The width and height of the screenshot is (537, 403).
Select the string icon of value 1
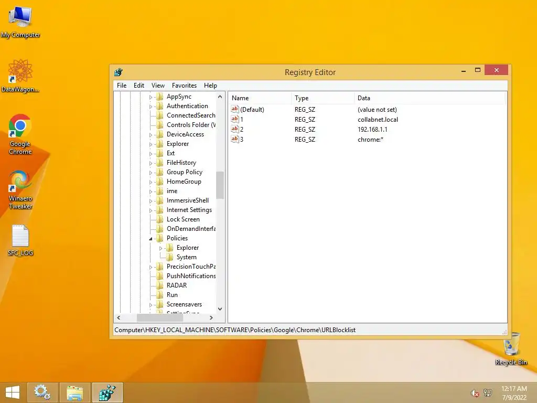[234, 119]
